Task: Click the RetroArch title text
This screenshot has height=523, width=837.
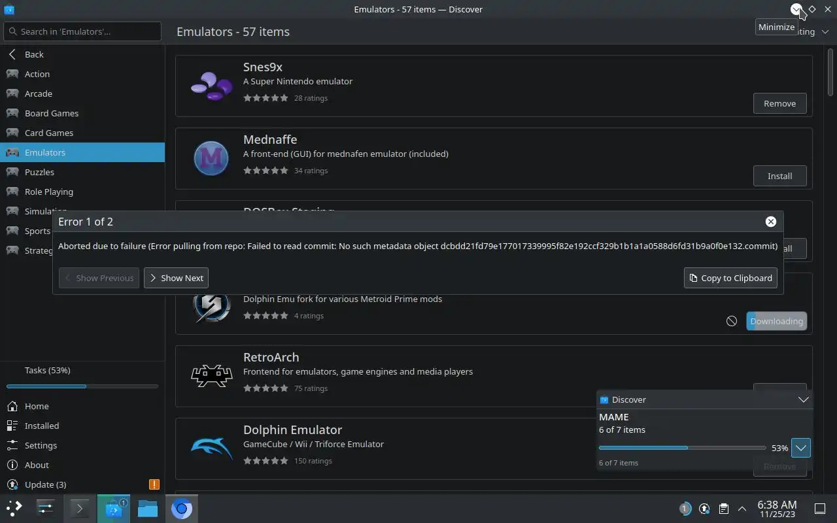Action: click(271, 357)
